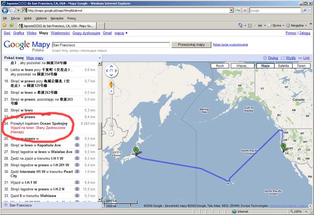Click the Wiadomości link
Viewport: 314px width, 215px height.
(x=60, y=33)
